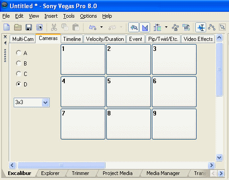
Task: Click the Redo arrow icon
Action: (112, 27)
